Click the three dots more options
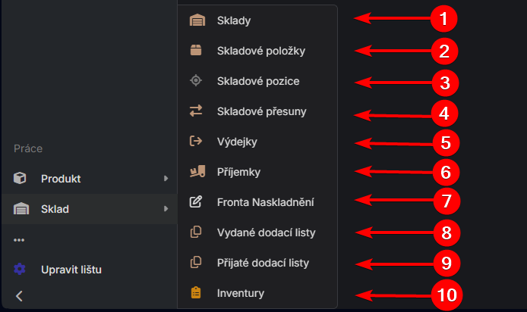Viewport: 527px width, 312px height. (19, 240)
